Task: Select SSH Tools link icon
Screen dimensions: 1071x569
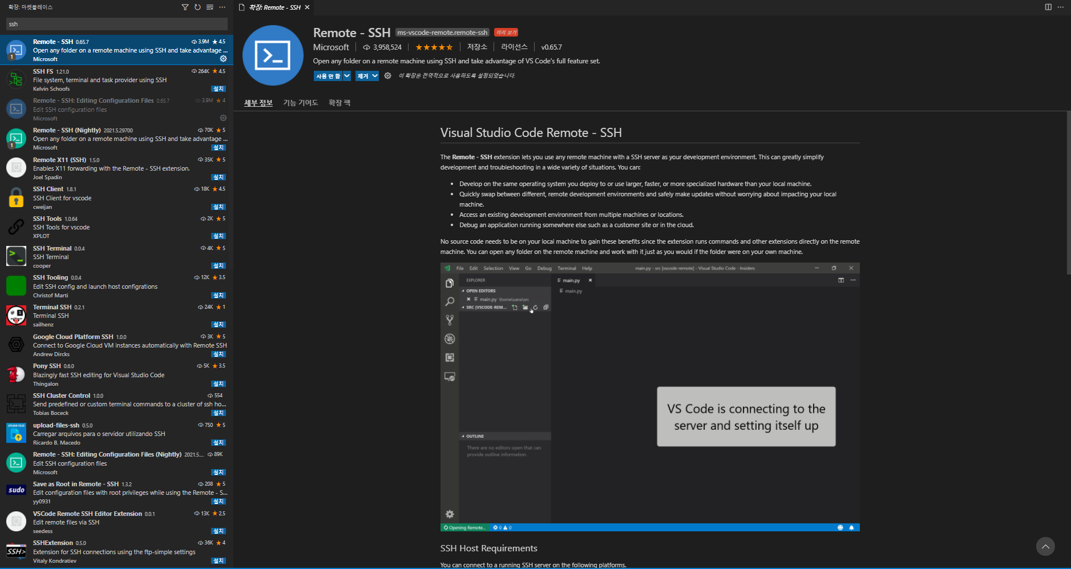Action: click(16, 227)
